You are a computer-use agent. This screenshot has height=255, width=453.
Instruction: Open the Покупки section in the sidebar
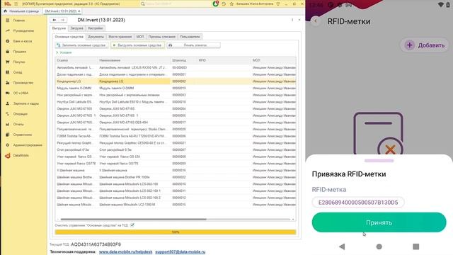[19, 62]
